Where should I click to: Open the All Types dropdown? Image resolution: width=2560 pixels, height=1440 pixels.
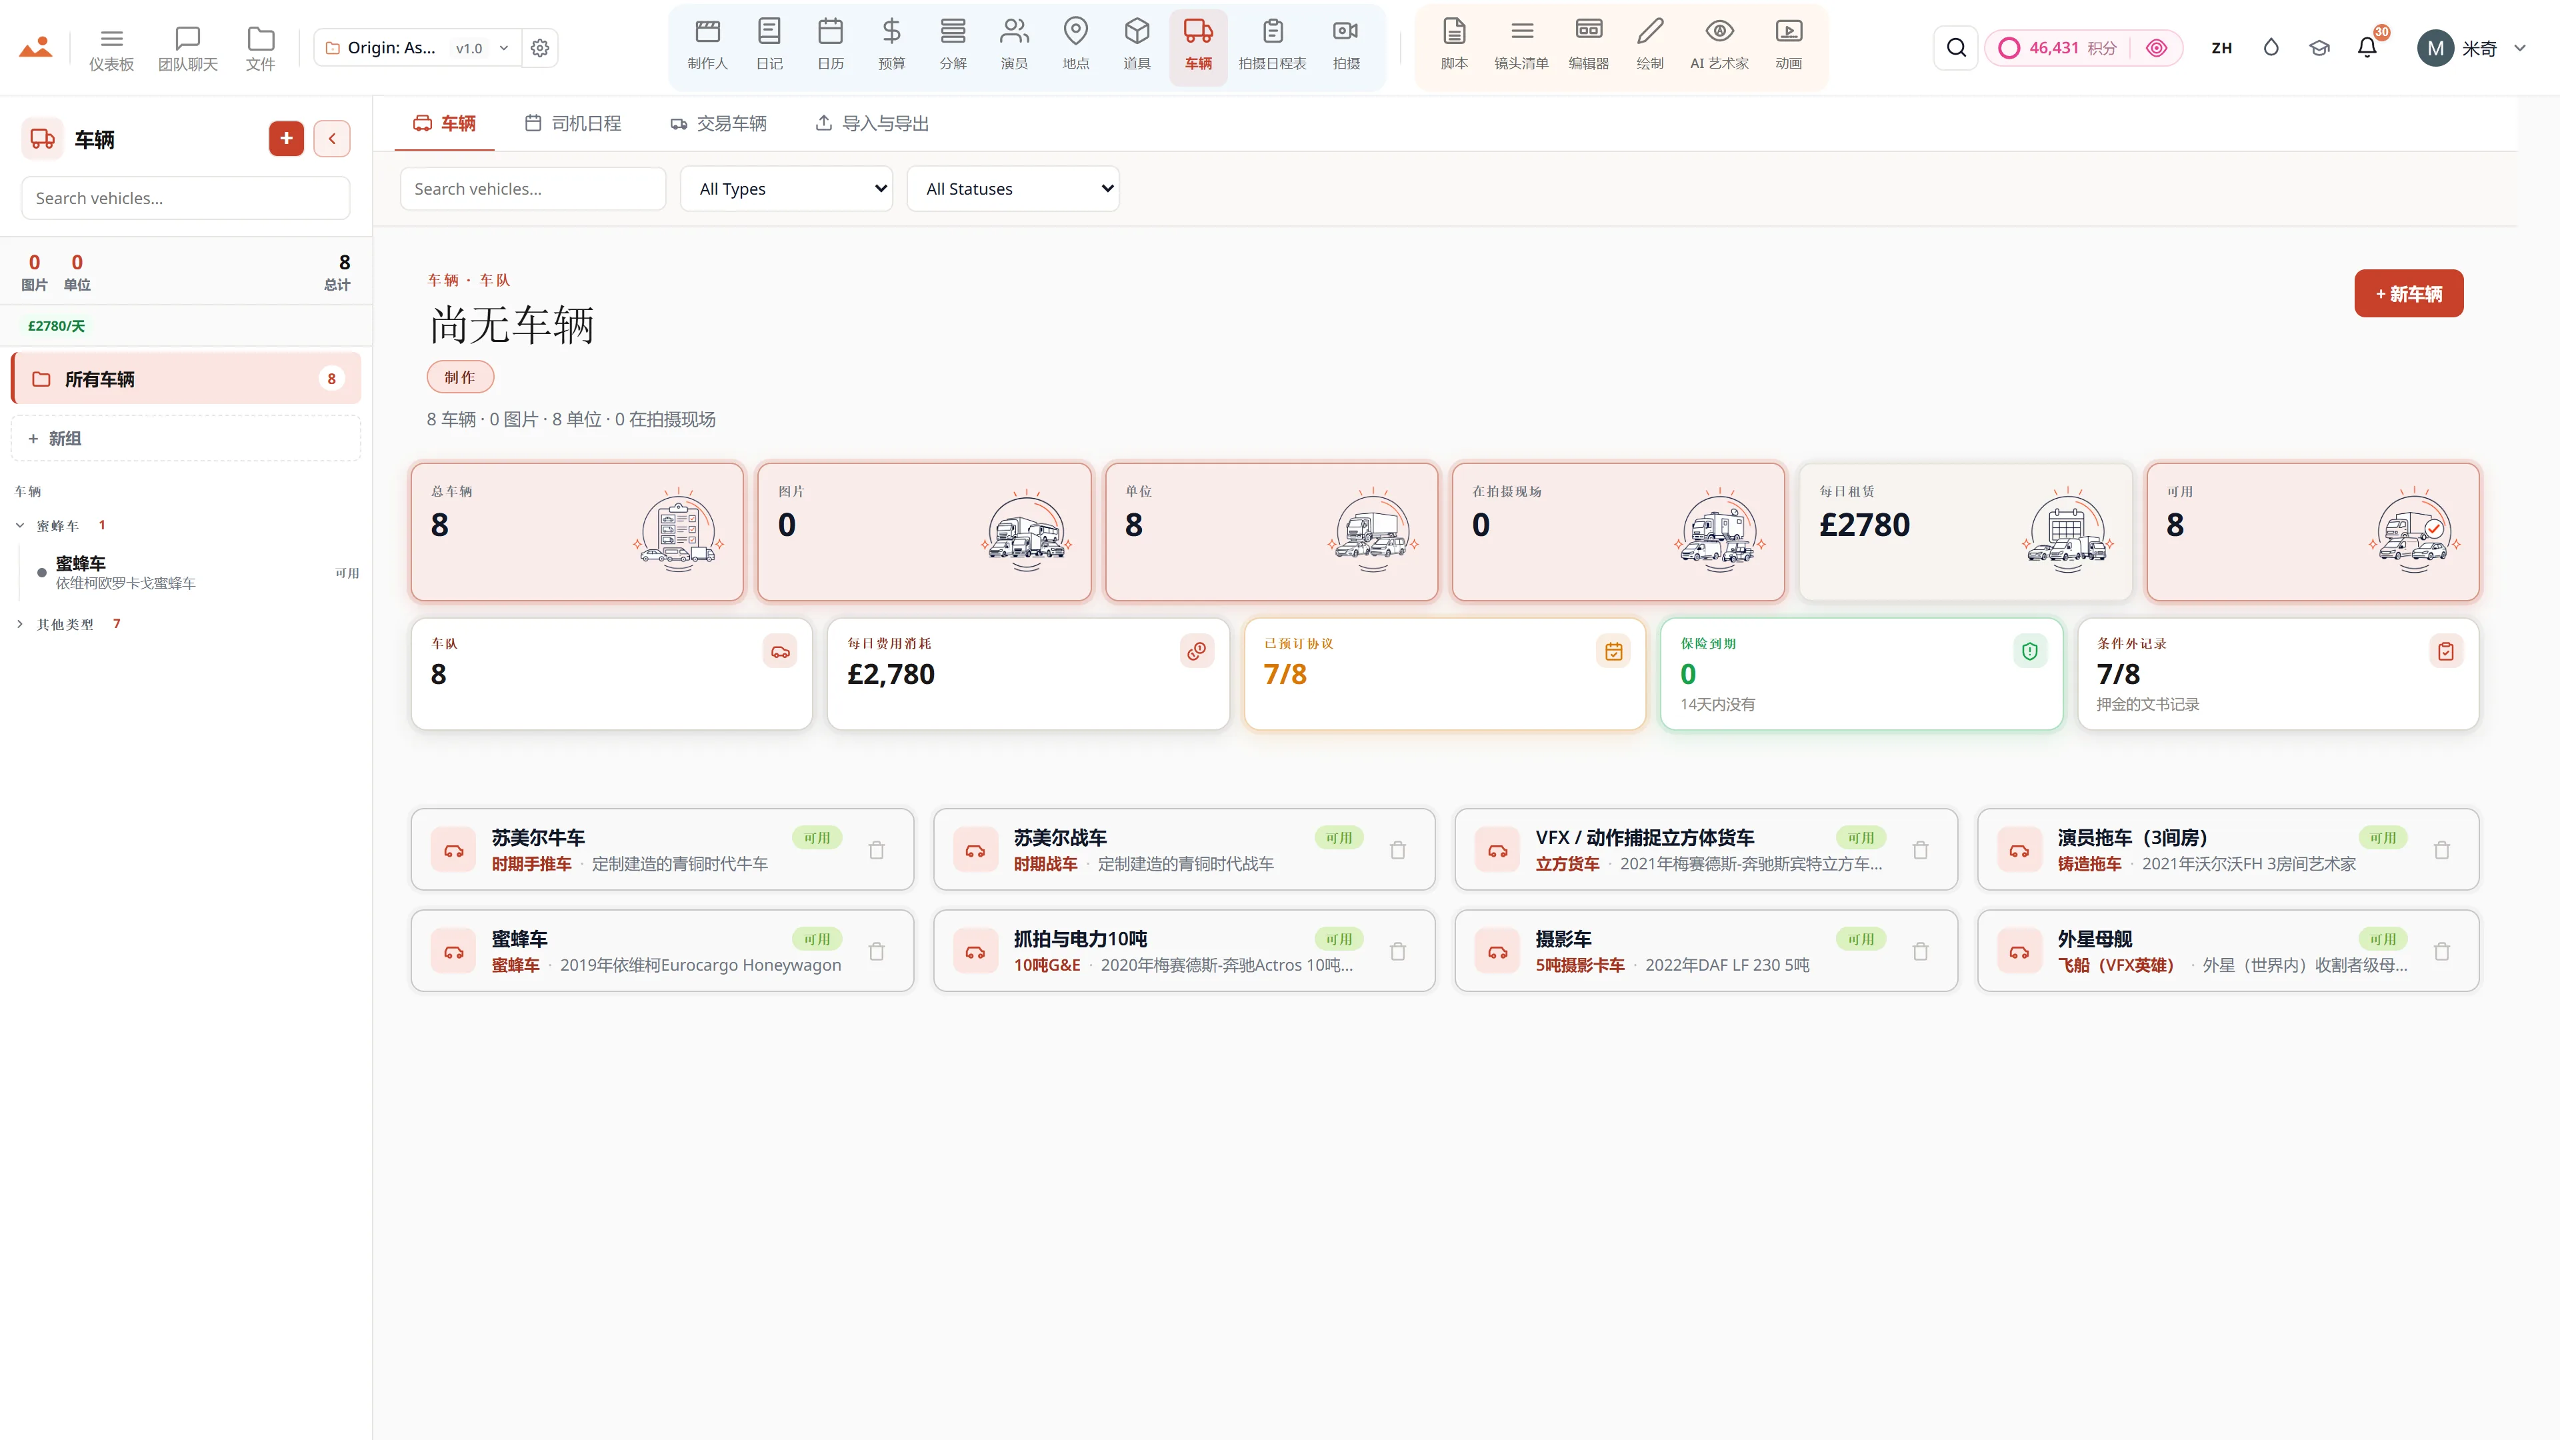(x=787, y=189)
